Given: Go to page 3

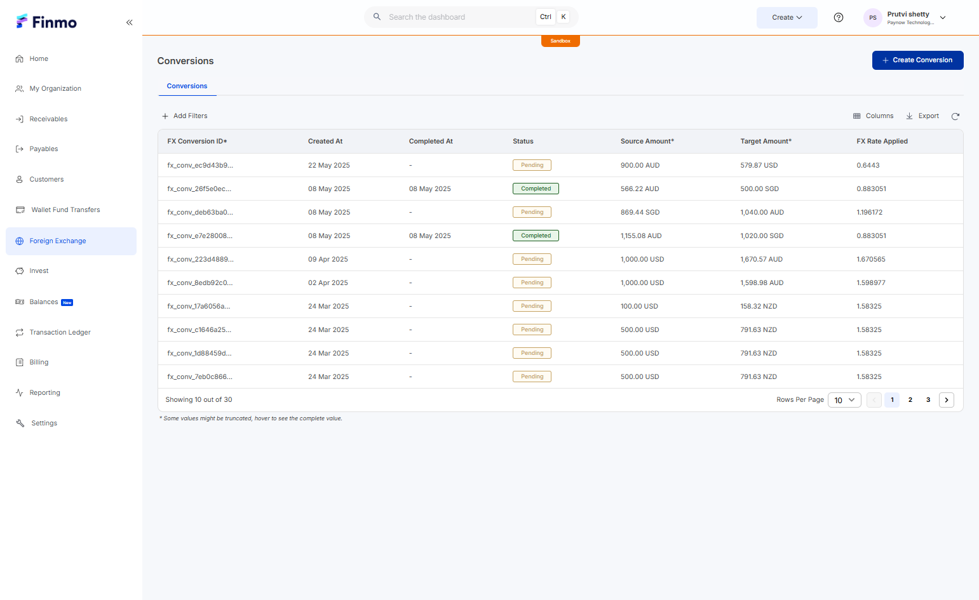Looking at the screenshot, I should click(928, 400).
